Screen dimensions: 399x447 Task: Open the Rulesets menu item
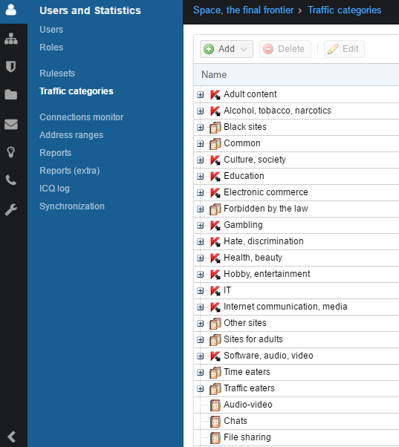(x=57, y=74)
